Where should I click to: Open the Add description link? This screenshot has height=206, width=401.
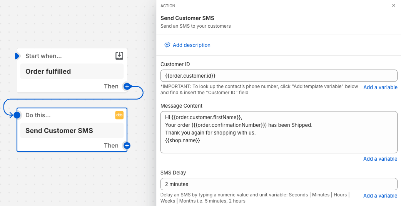click(192, 45)
